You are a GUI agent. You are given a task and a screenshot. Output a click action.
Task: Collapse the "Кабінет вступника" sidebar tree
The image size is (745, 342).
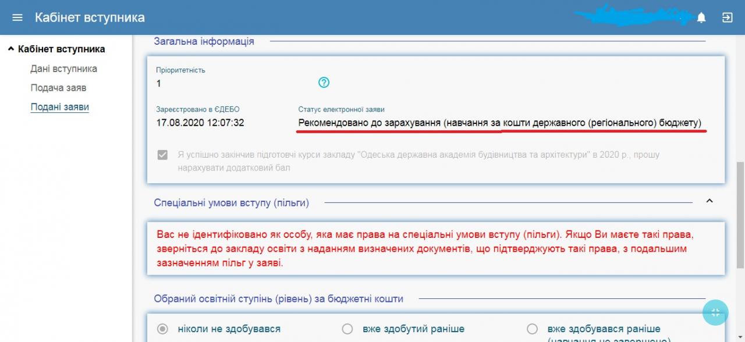point(11,49)
